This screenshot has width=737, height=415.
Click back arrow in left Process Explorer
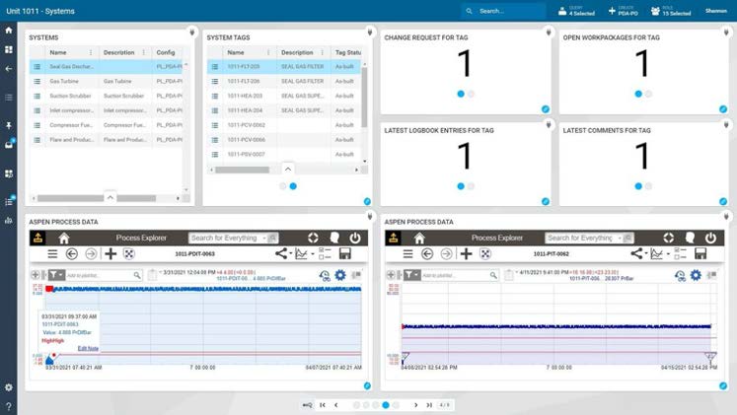71,254
